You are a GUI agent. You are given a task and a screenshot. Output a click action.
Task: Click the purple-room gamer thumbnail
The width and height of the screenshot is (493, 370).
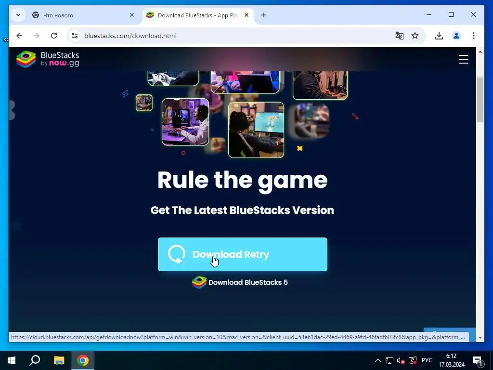pos(185,122)
